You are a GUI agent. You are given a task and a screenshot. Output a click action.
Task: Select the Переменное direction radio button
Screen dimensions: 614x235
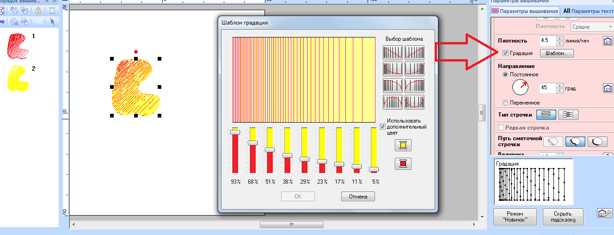pyautogui.click(x=505, y=103)
